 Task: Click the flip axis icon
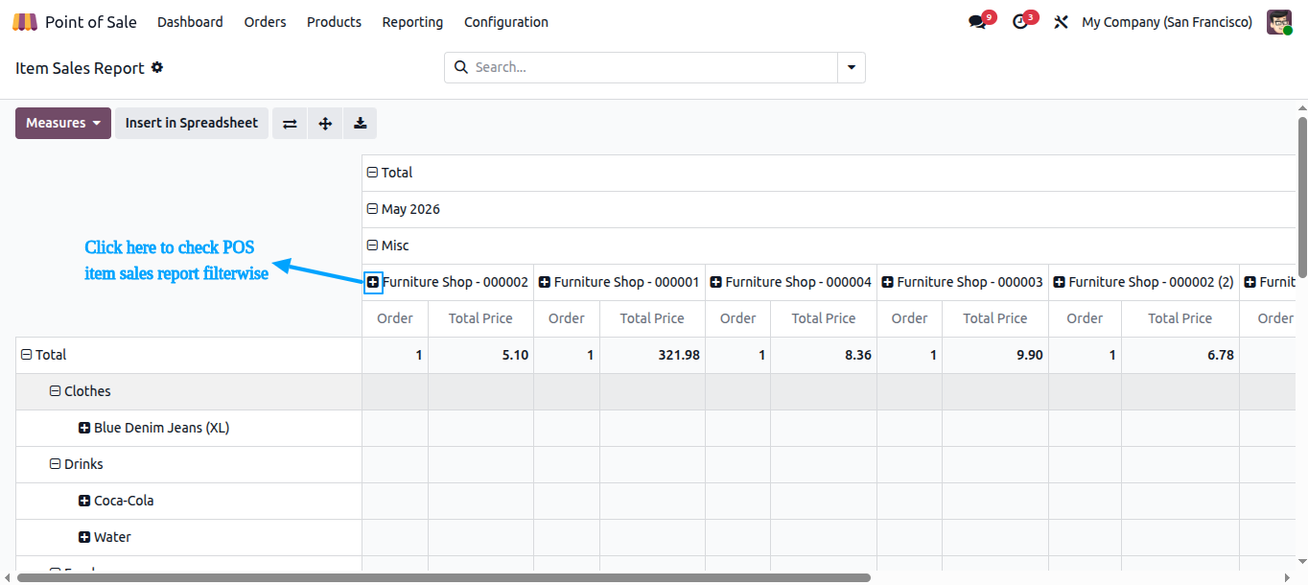coord(290,123)
